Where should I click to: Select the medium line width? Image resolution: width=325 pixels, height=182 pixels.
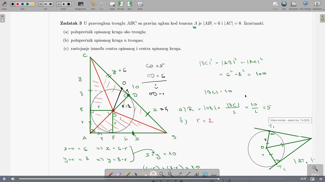(45, 4)
